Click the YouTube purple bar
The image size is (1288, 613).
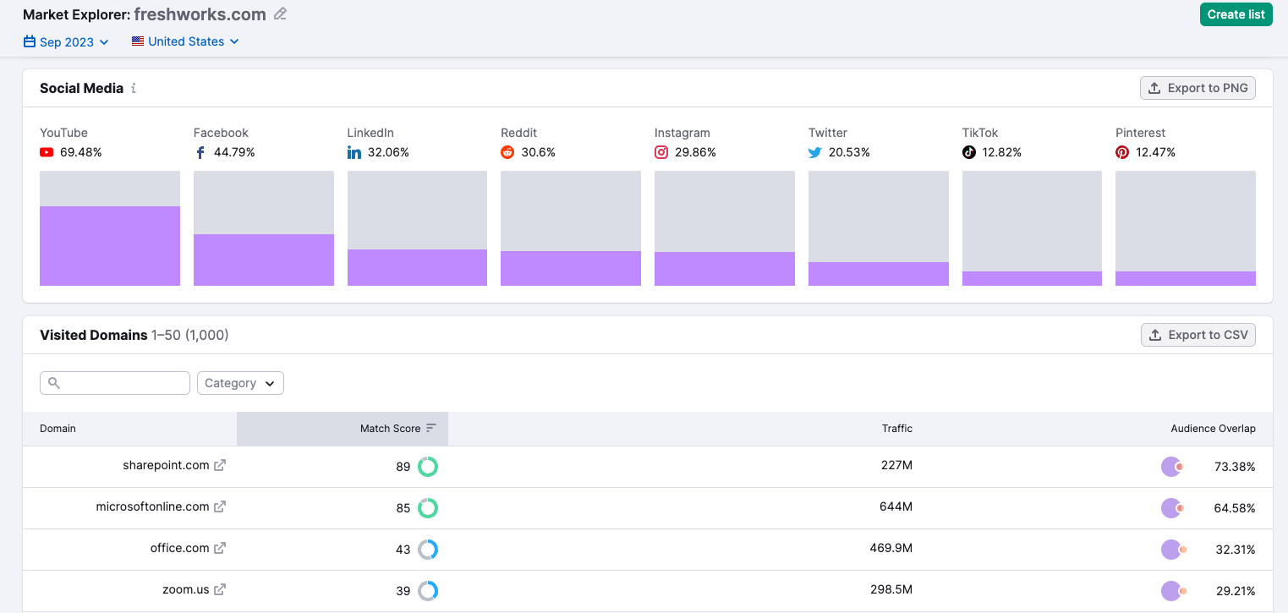110,246
